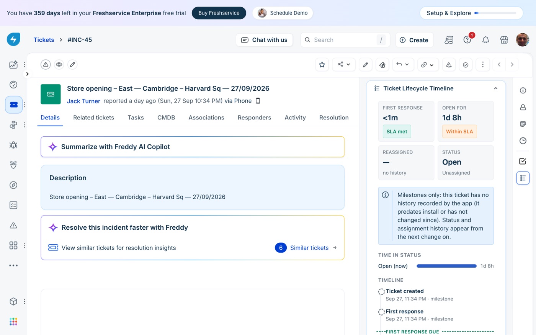The image size is (536, 335).
Task: Open the person icon in right rail
Action: tap(523, 107)
